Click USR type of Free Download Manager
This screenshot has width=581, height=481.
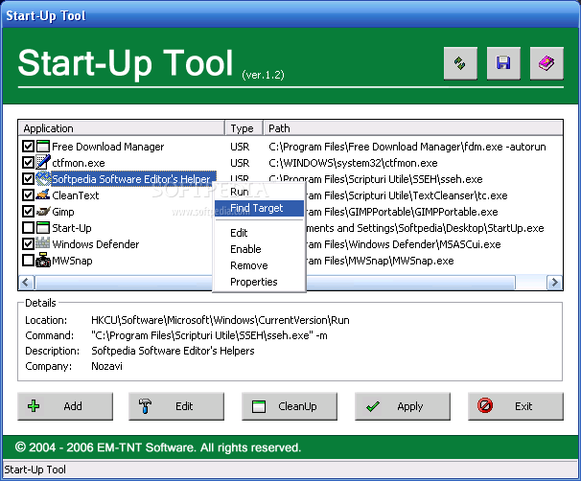240,147
